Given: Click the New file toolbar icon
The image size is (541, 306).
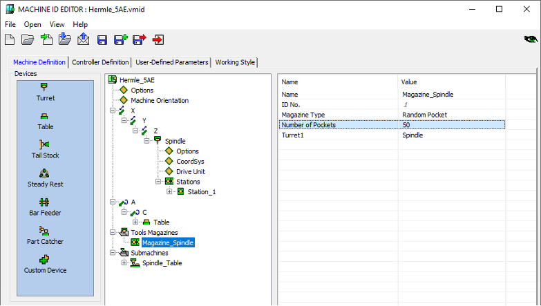Looking at the screenshot, I should [10, 39].
